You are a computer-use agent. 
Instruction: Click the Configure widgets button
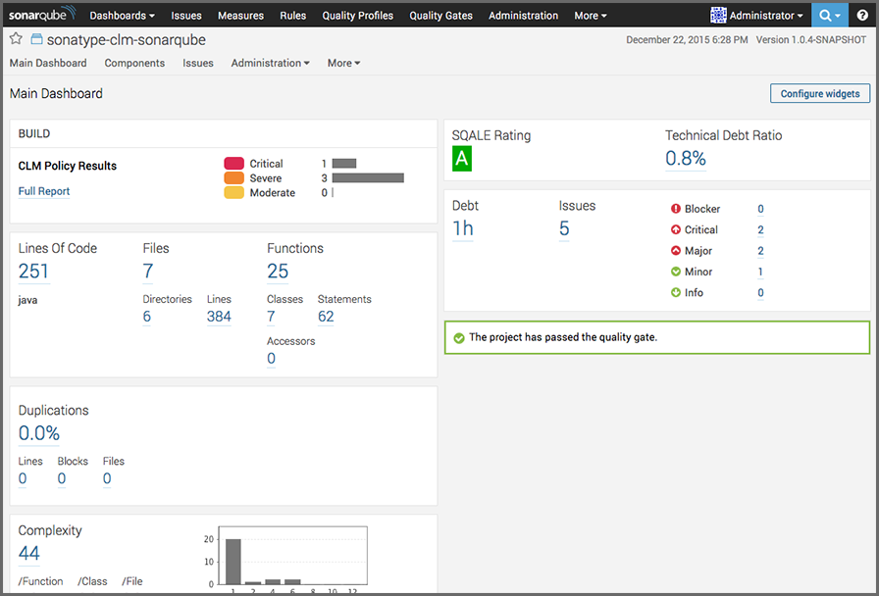click(820, 93)
